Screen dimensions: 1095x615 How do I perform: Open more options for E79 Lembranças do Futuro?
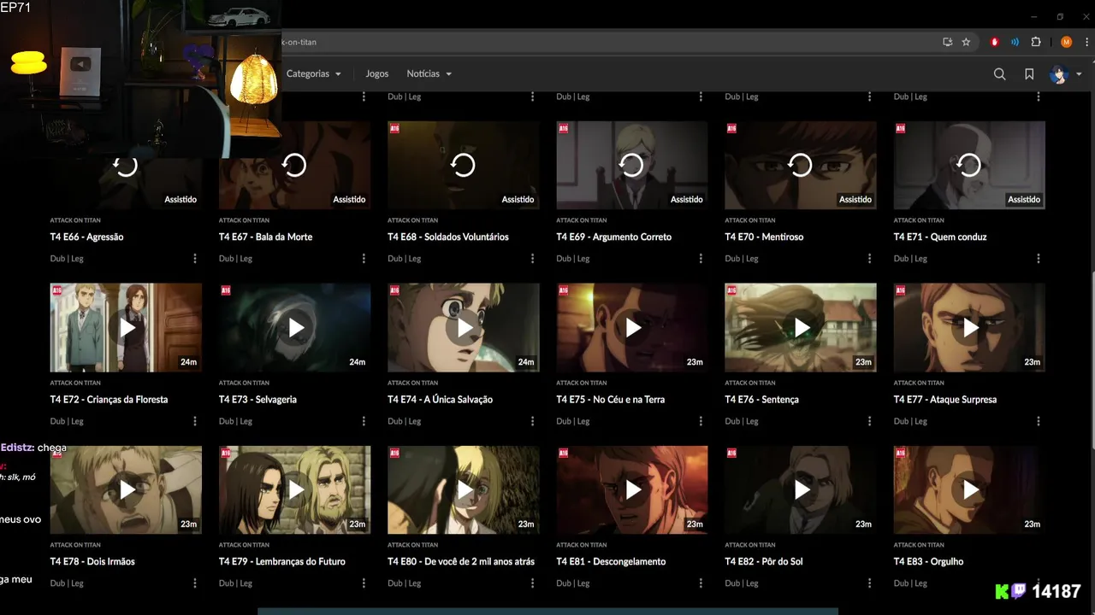[x=364, y=583]
